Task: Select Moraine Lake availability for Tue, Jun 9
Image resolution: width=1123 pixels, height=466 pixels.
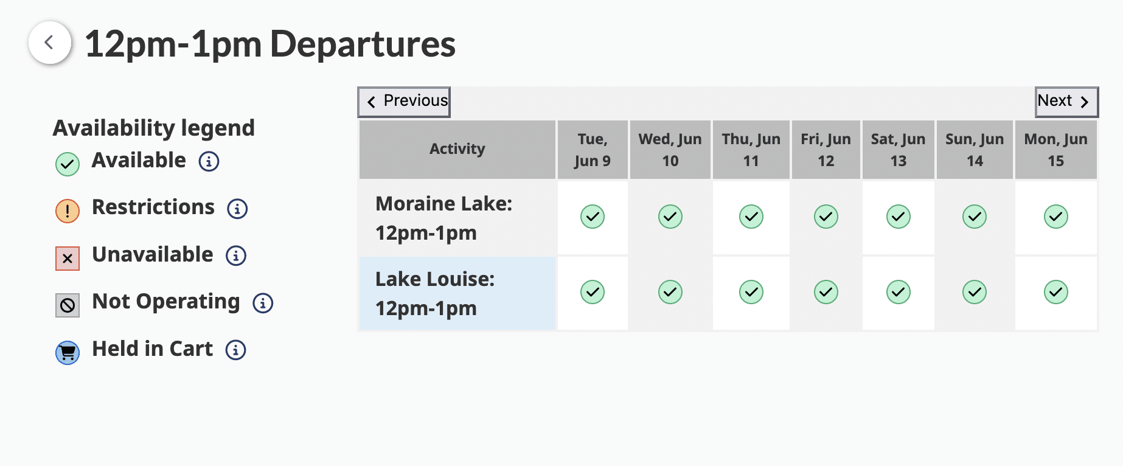Action: [x=592, y=217]
